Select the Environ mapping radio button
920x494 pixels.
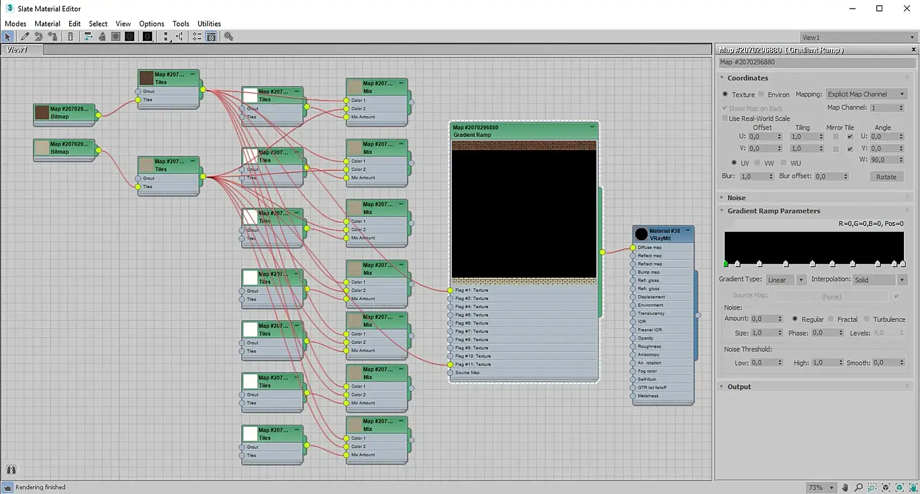(x=761, y=94)
